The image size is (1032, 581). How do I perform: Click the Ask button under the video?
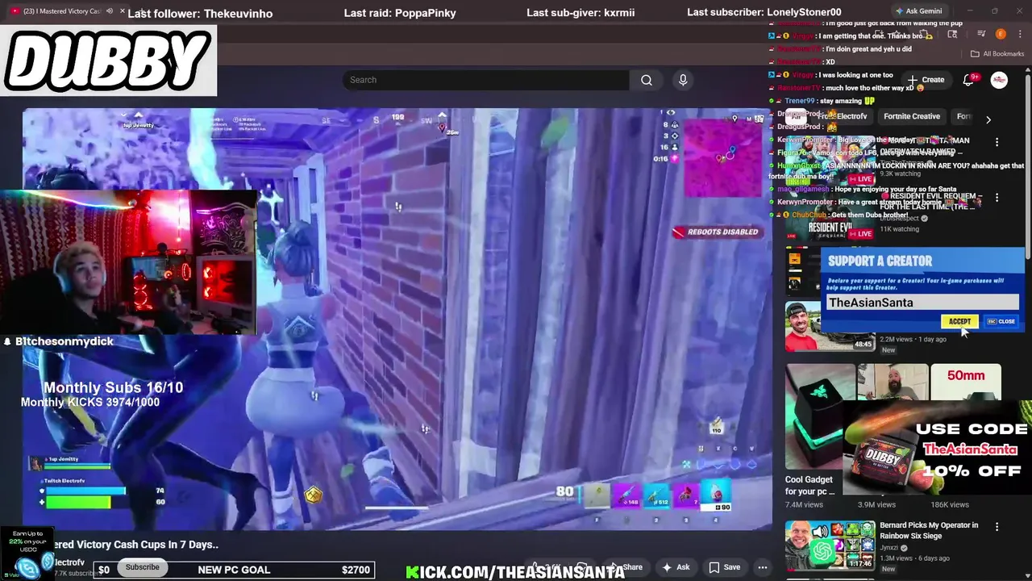coord(676,567)
